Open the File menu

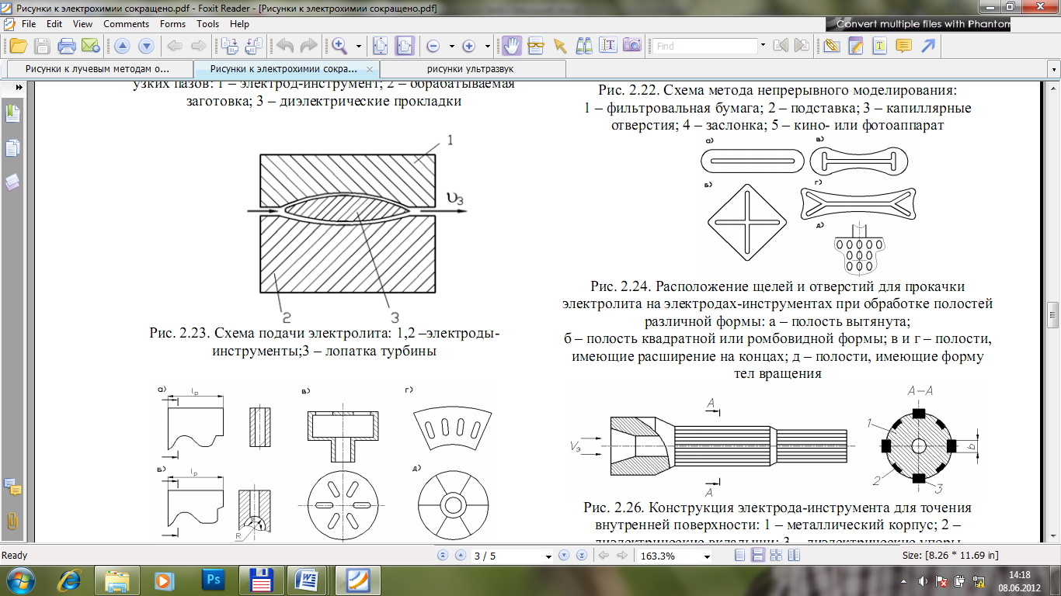point(29,24)
